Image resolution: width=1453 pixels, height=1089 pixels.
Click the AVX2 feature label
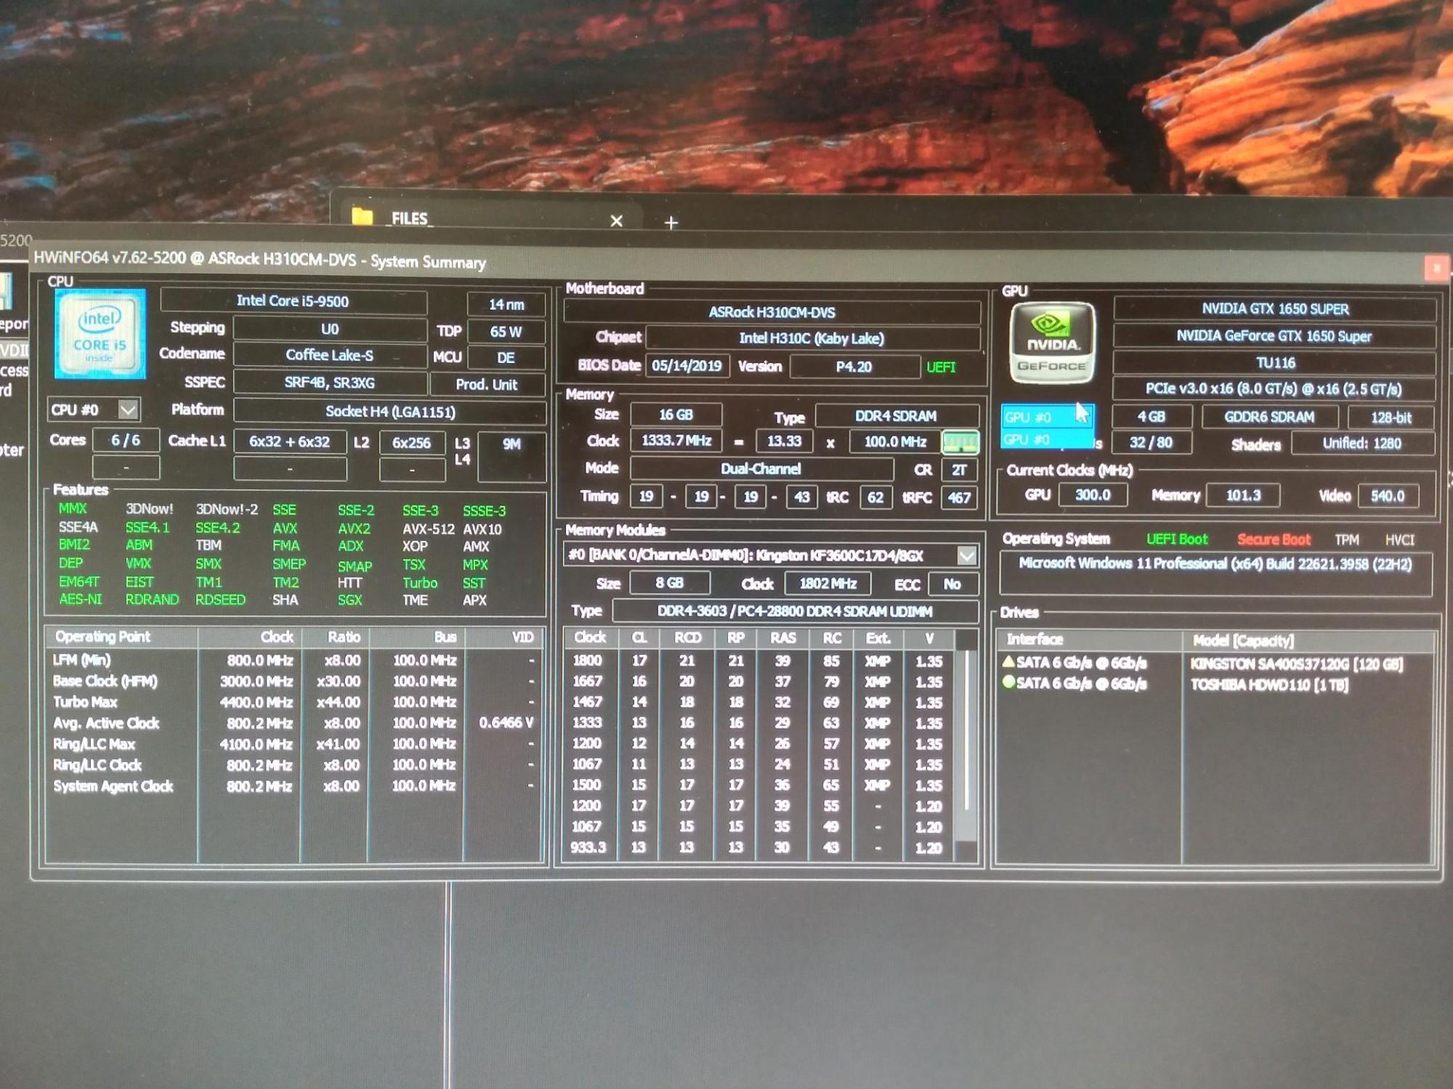click(x=354, y=529)
